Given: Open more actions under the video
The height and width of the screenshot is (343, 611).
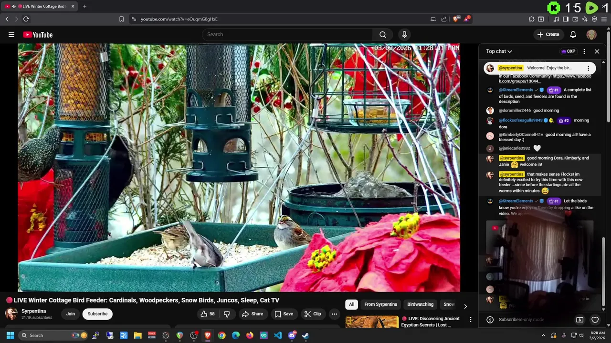Looking at the screenshot, I should point(334,314).
